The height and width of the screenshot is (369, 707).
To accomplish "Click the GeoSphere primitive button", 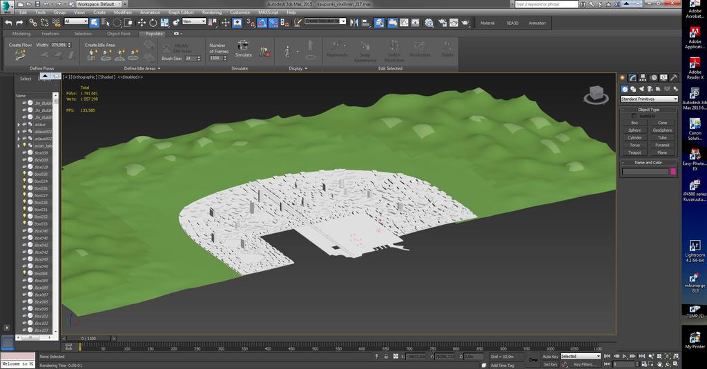I will [662, 130].
